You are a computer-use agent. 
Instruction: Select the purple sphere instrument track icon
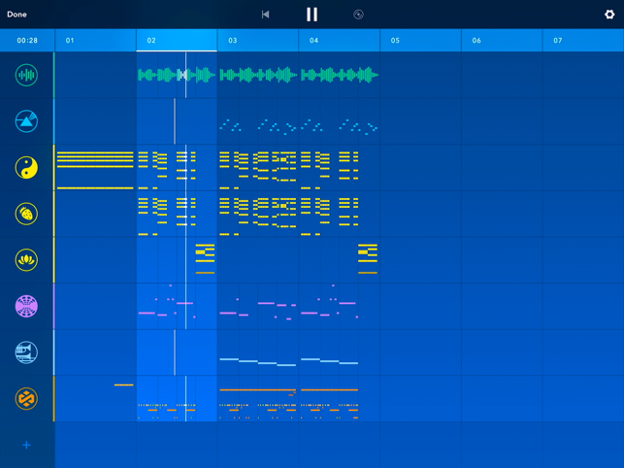26,306
